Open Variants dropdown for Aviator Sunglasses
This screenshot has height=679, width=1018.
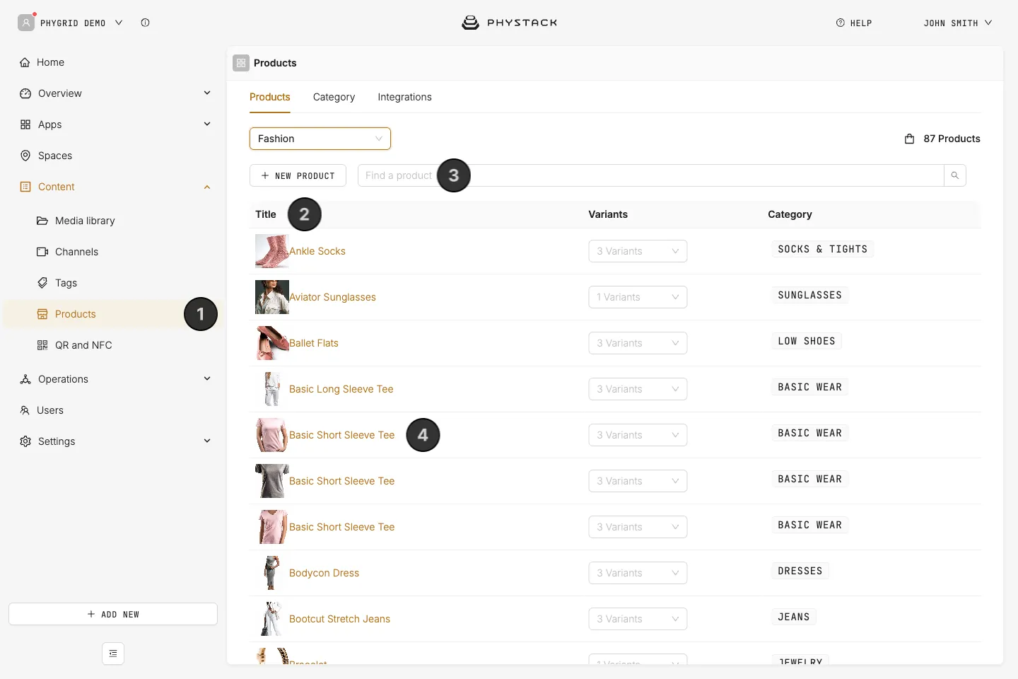pyautogui.click(x=638, y=297)
